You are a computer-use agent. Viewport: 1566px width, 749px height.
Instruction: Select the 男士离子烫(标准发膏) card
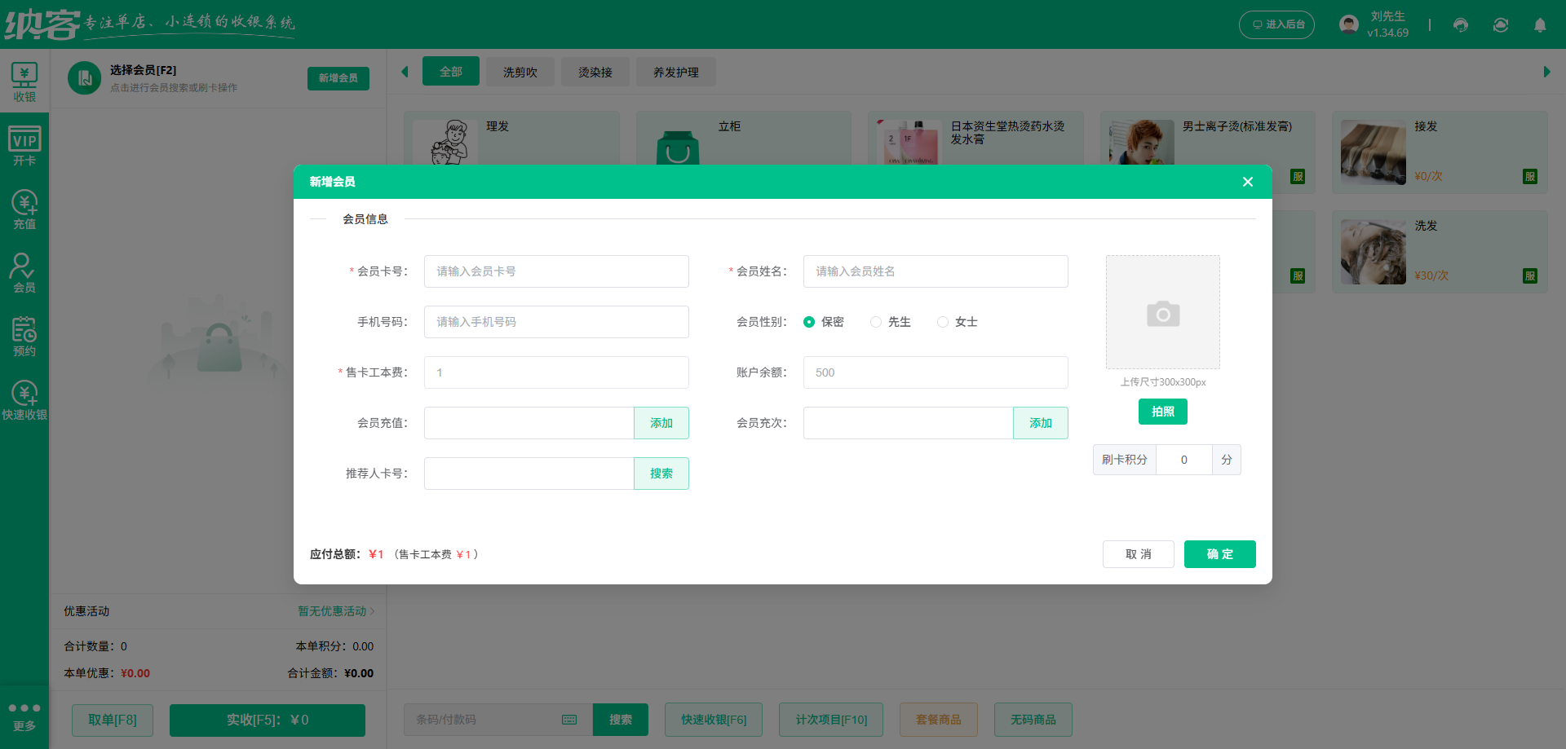point(1208,139)
